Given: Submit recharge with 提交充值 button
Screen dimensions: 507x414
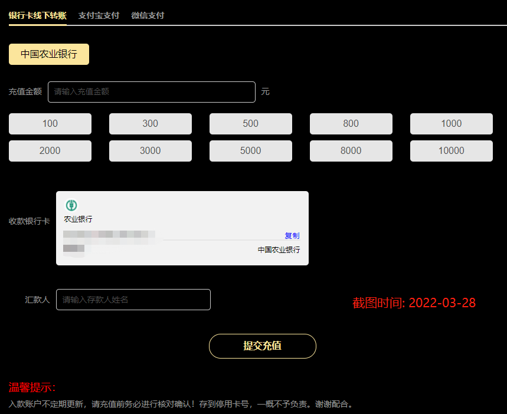Looking at the screenshot, I should pyautogui.click(x=263, y=346).
